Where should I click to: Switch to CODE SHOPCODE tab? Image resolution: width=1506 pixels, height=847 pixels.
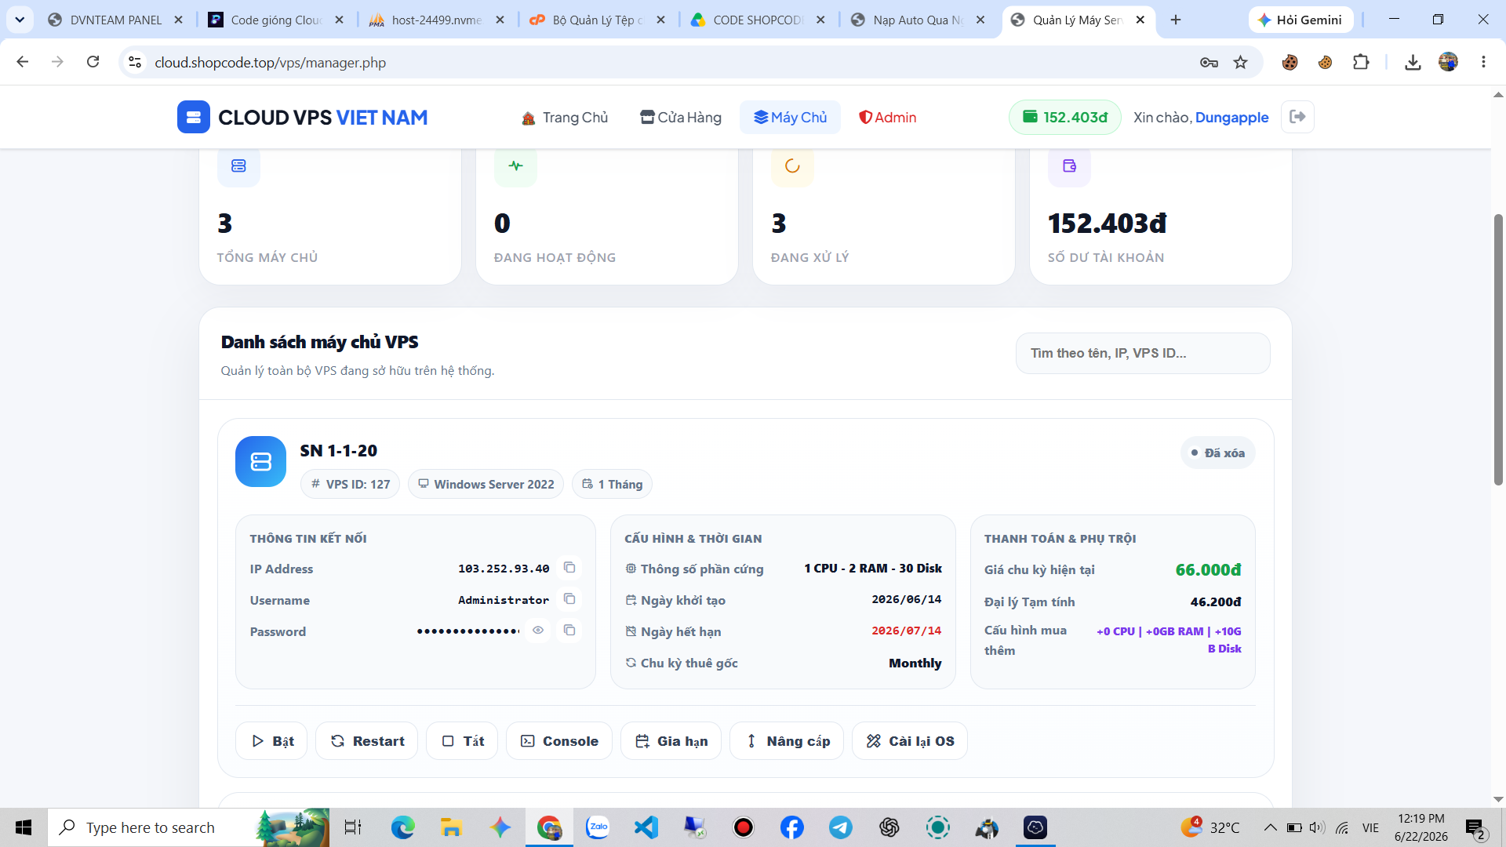757,20
